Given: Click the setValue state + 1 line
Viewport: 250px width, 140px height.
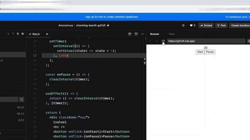Looking at the screenshot, I should [87, 51].
